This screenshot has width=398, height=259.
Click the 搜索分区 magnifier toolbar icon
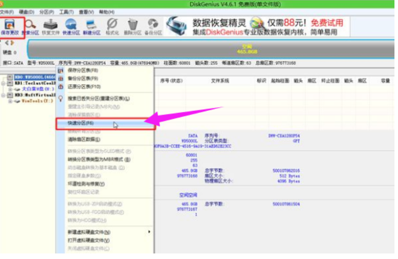tap(30, 25)
